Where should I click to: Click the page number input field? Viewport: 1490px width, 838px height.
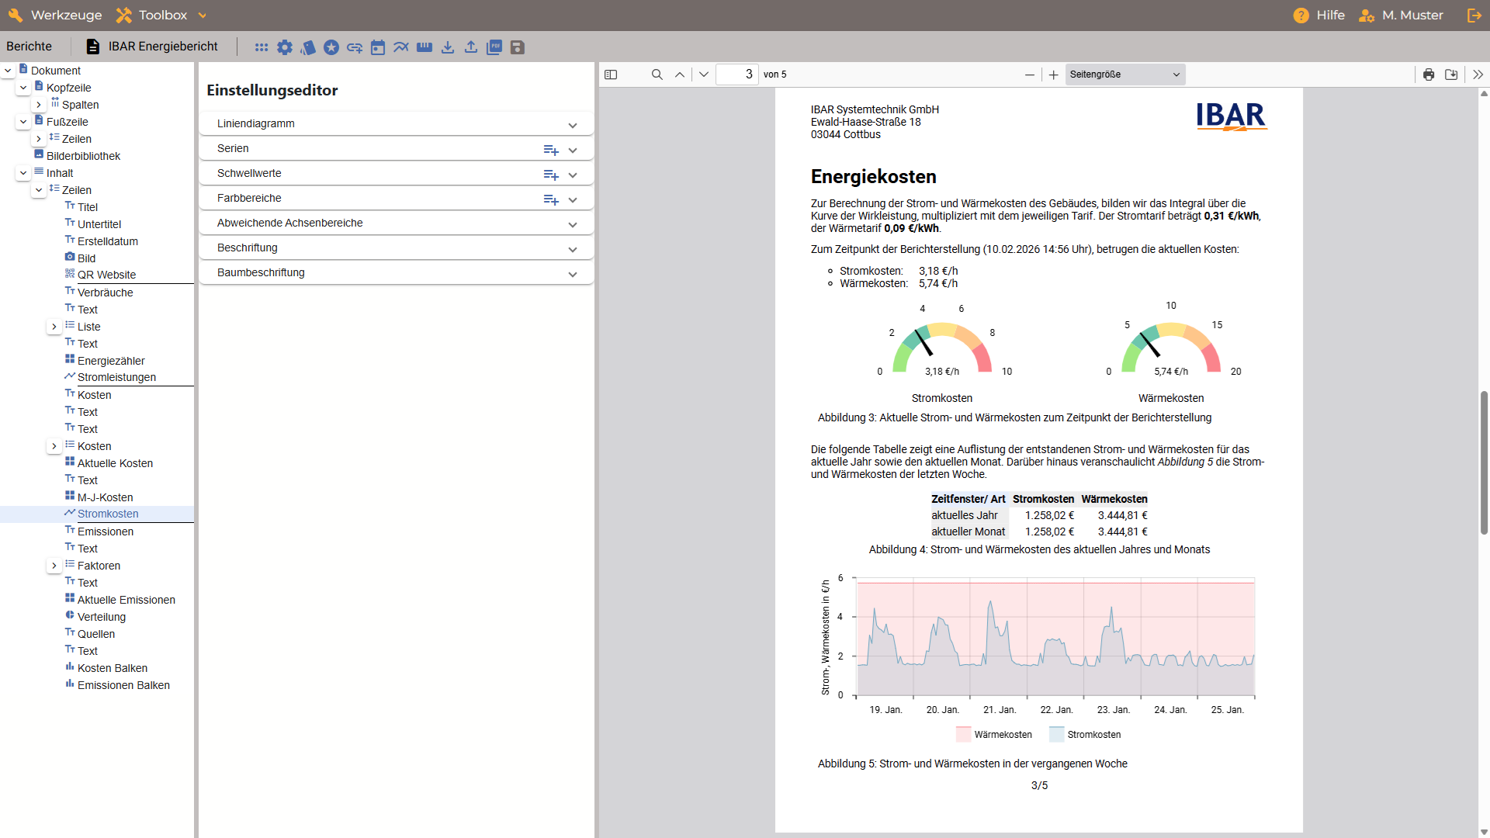736,74
